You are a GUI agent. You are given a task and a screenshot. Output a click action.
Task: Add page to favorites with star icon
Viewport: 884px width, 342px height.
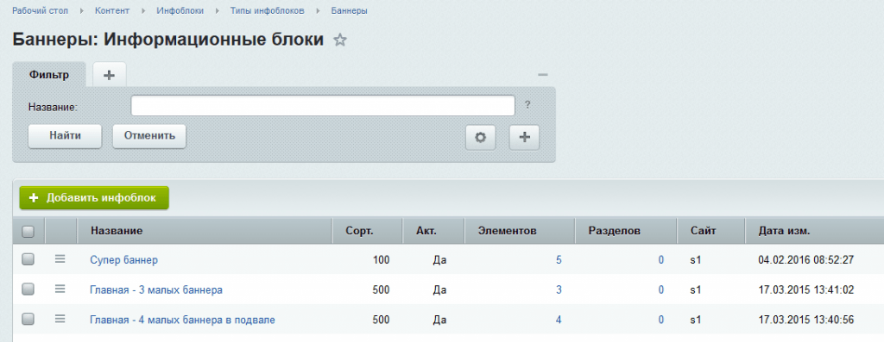click(x=340, y=40)
